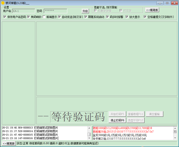179x147 pixels.
Task: Click log line ending 0000013
Action: click(x=30, y=128)
